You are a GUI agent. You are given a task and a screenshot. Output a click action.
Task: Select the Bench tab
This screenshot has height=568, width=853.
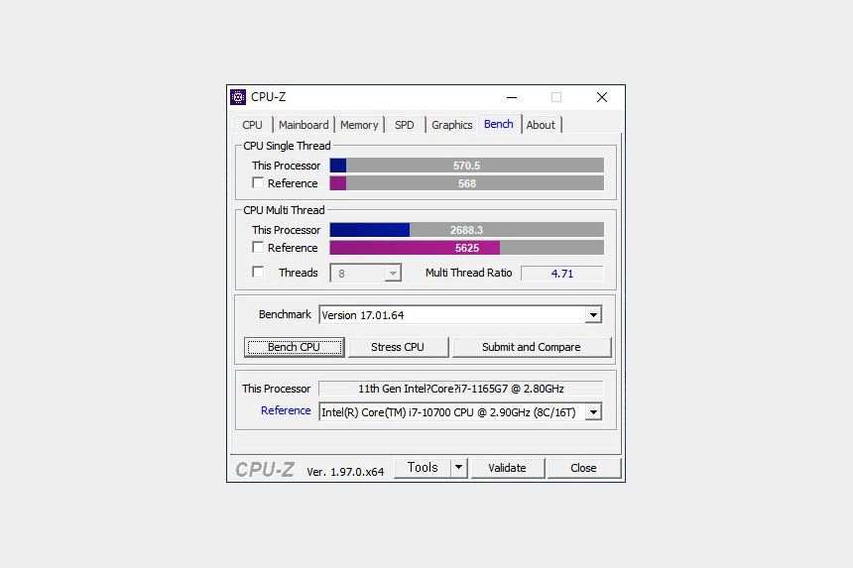click(x=499, y=124)
